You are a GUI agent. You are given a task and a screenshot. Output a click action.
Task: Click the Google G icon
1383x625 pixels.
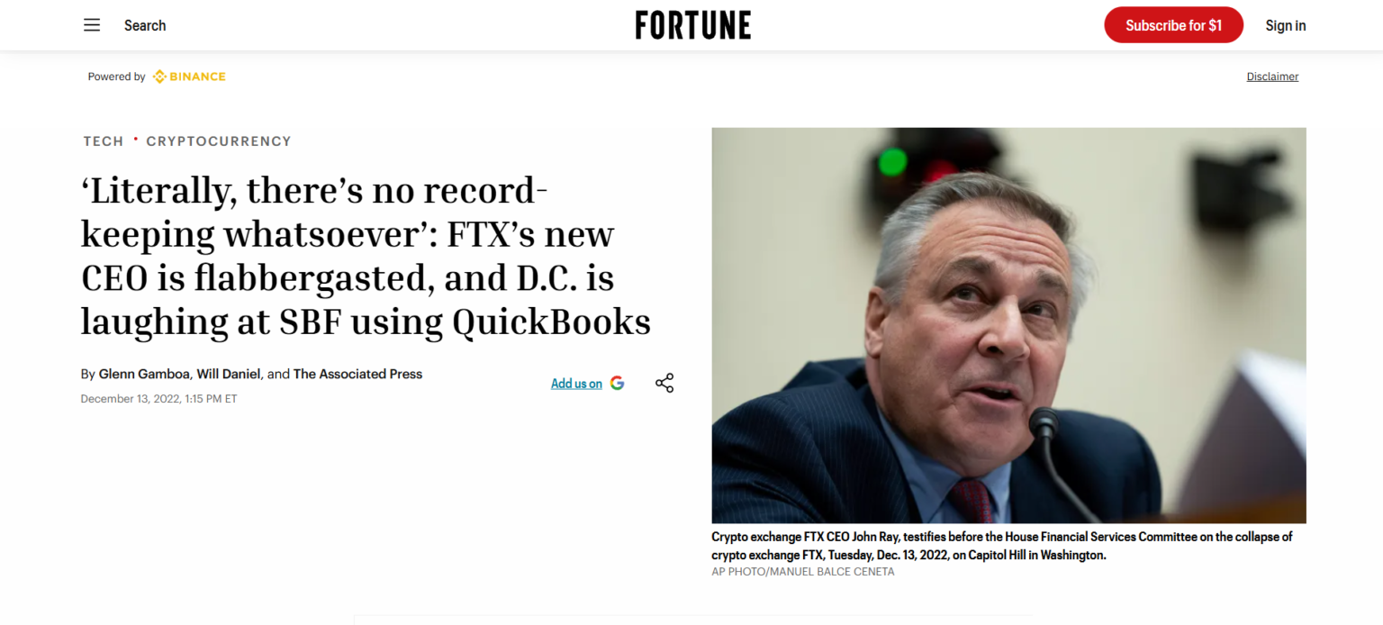[617, 383]
